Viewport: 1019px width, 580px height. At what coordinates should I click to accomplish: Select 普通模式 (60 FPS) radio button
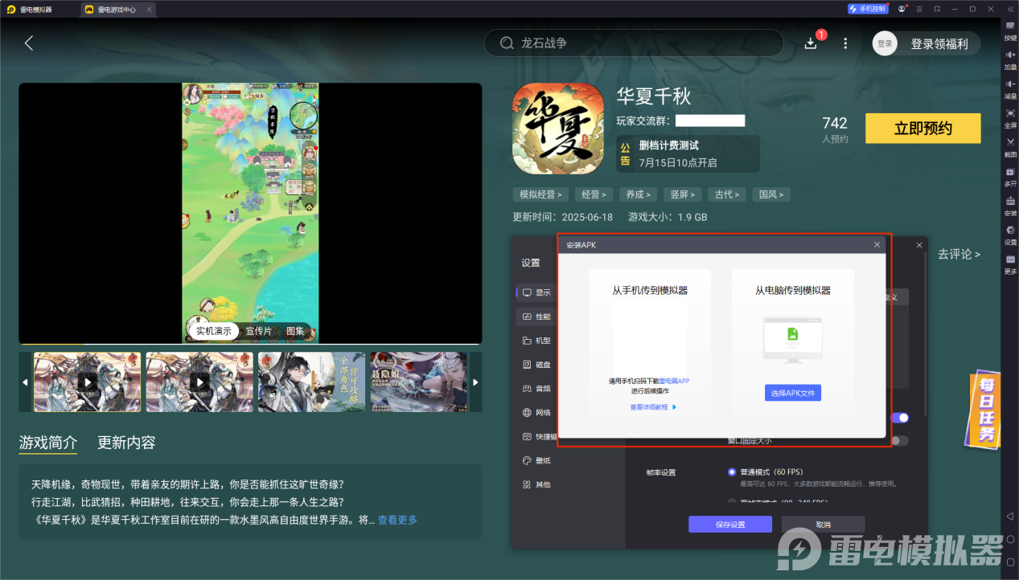click(731, 472)
